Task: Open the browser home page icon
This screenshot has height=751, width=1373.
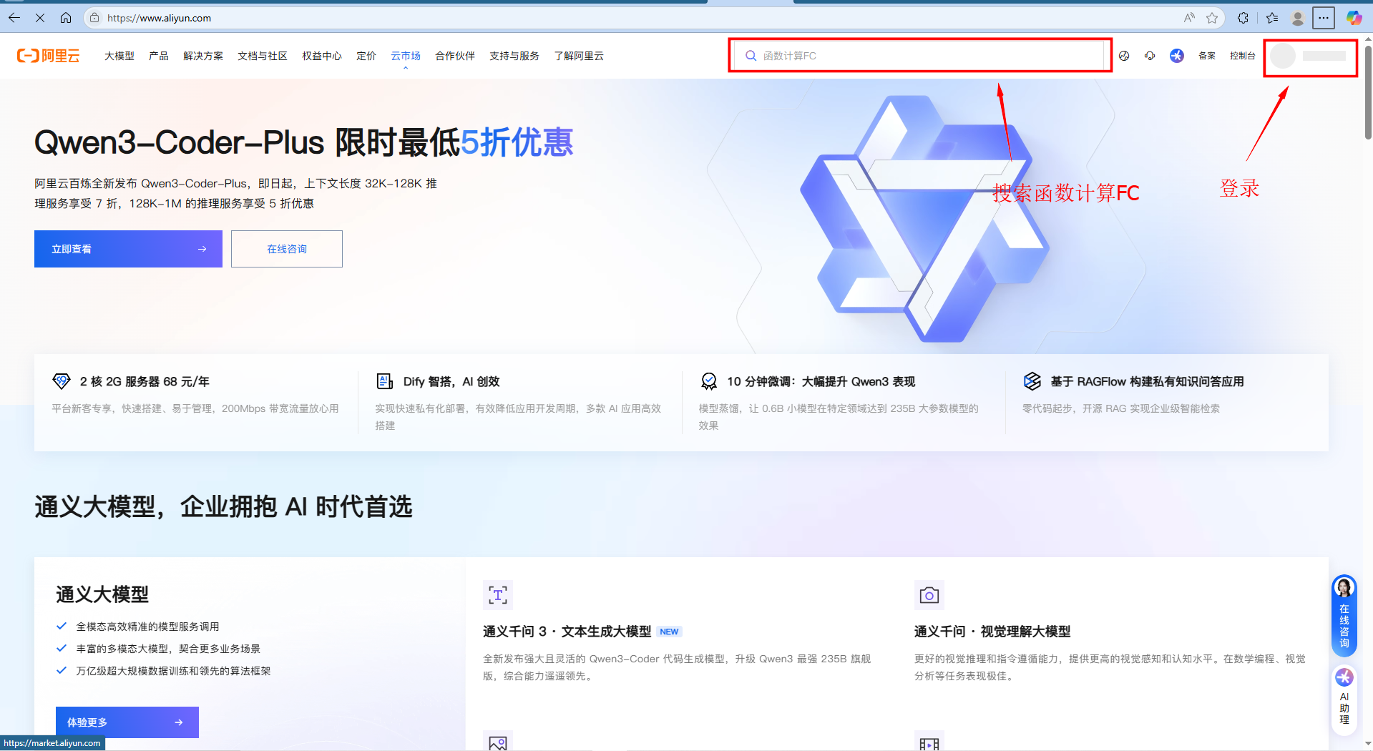Action: click(66, 18)
